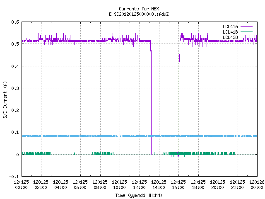Click the y-axis value 0.1
The image size is (265, 199).
(x=15, y=132)
